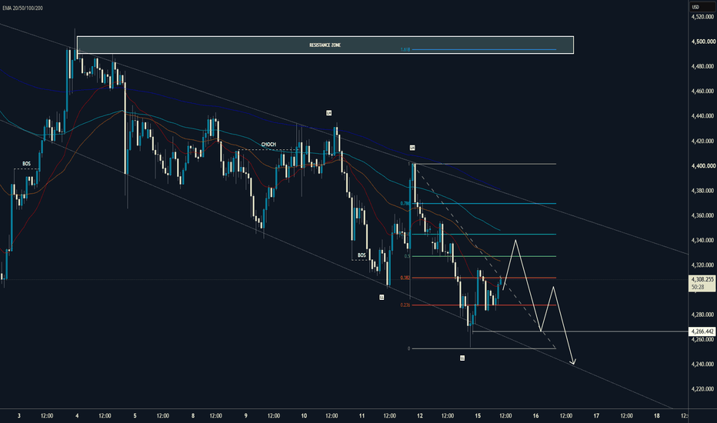Select the CHOCH annotation text
This screenshot has height=423, width=717.
click(x=268, y=144)
